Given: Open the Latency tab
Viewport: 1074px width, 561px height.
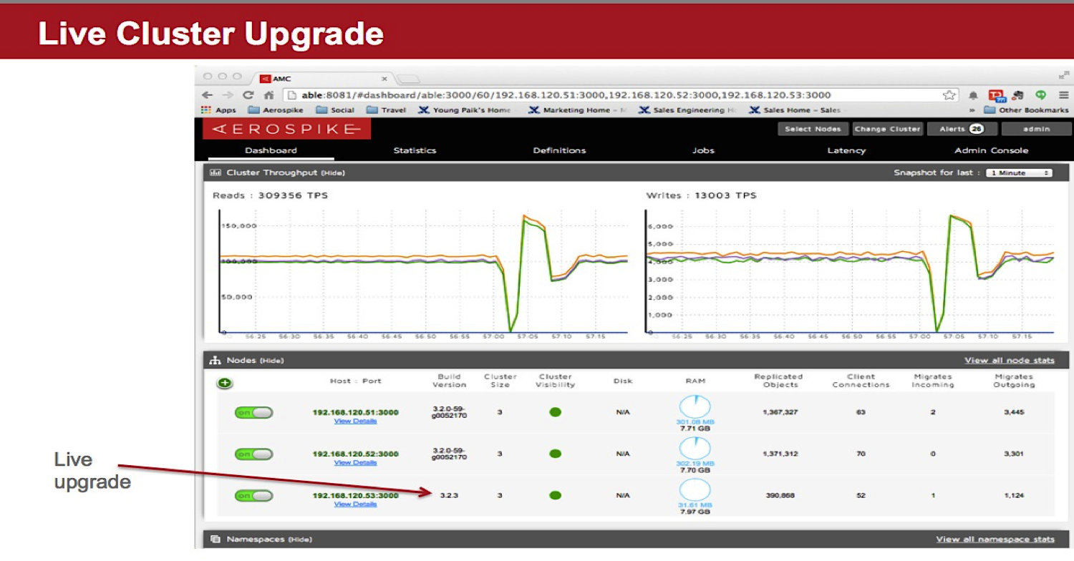Looking at the screenshot, I should (x=846, y=150).
